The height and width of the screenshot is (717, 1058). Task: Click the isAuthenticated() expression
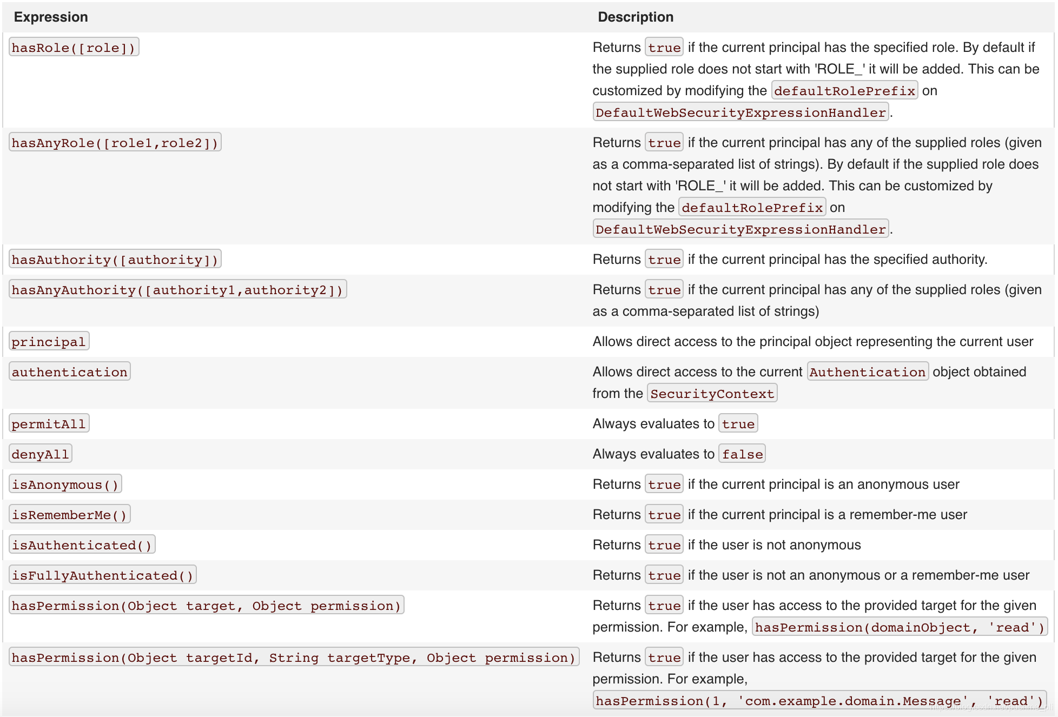[x=82, y=545]
